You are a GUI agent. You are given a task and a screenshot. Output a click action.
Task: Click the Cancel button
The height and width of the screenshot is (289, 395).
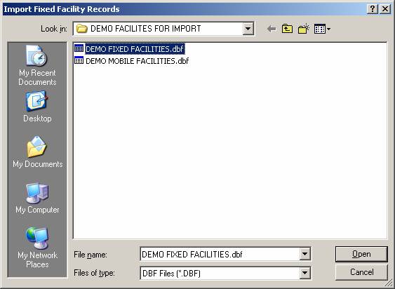(361, 272)
